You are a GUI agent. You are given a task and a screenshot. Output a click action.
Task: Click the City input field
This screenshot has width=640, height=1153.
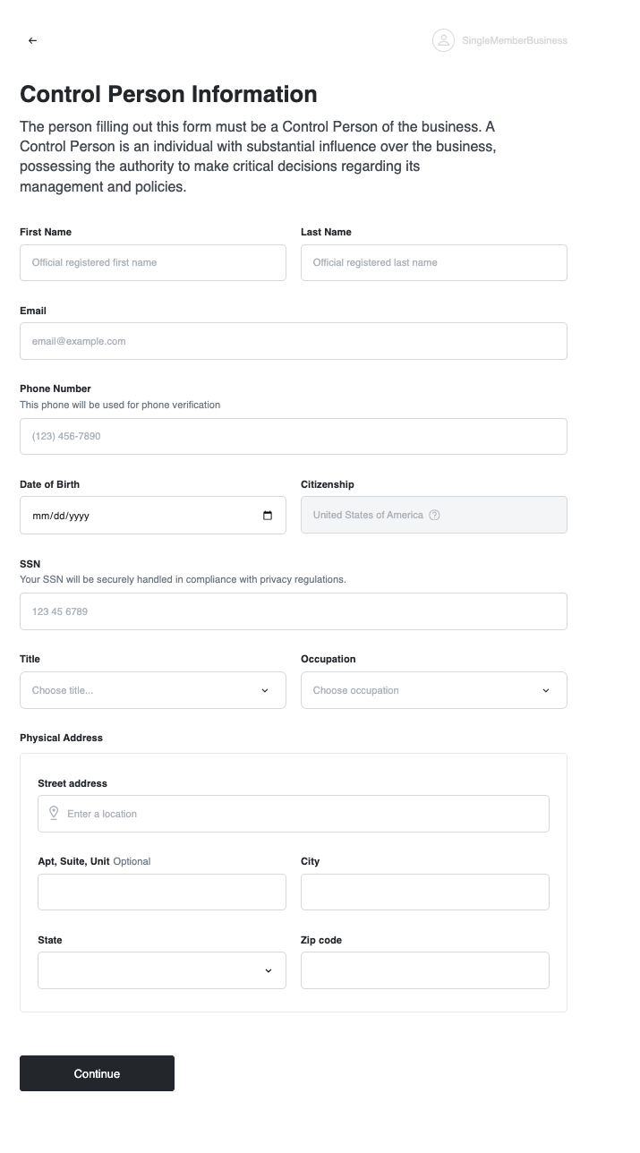tap(424, 892)
